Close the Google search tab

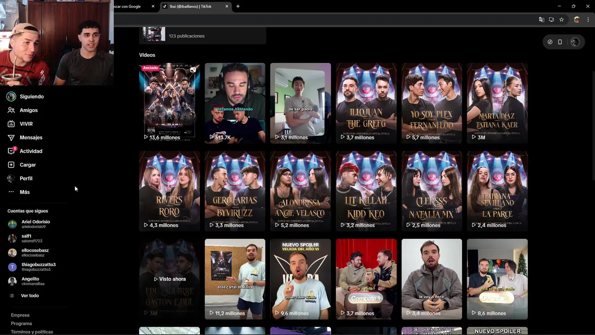[153, 7]
